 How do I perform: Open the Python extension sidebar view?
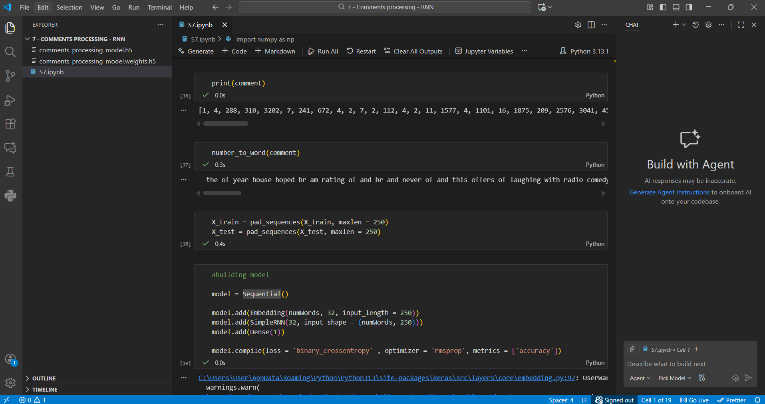[x=10, y=196]
